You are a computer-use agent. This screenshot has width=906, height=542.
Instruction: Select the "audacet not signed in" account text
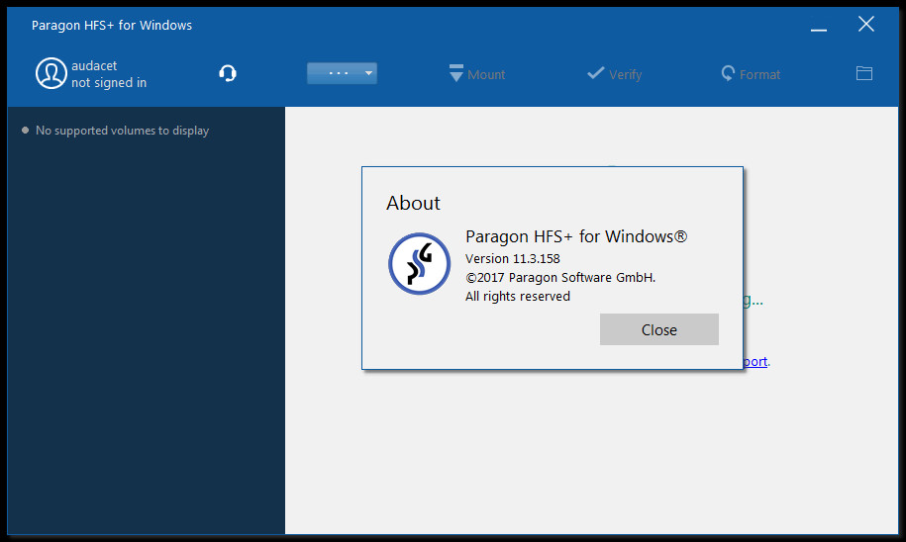click(109, 74)
